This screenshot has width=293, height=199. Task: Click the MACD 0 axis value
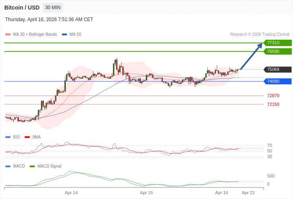[268, 184]
